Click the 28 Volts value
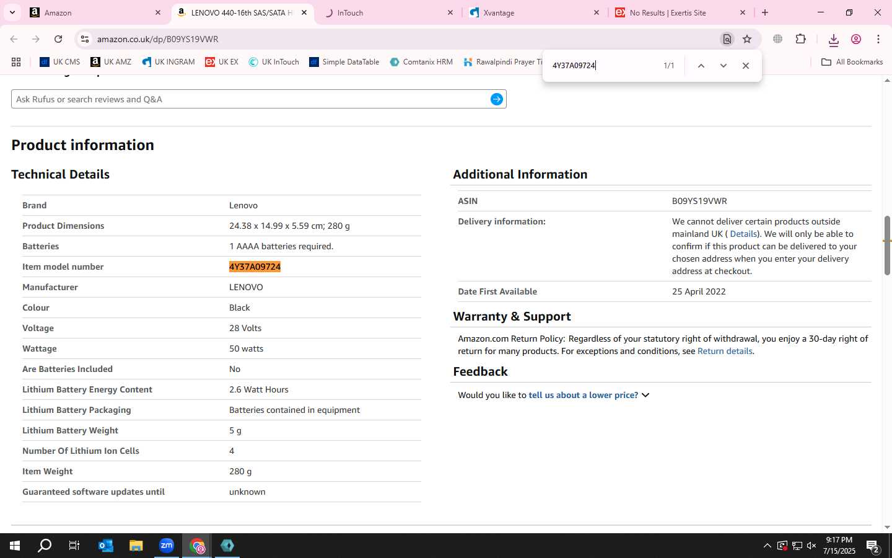Screen dimensions: 892x558 pyautogui.click(x=245, y=328)
